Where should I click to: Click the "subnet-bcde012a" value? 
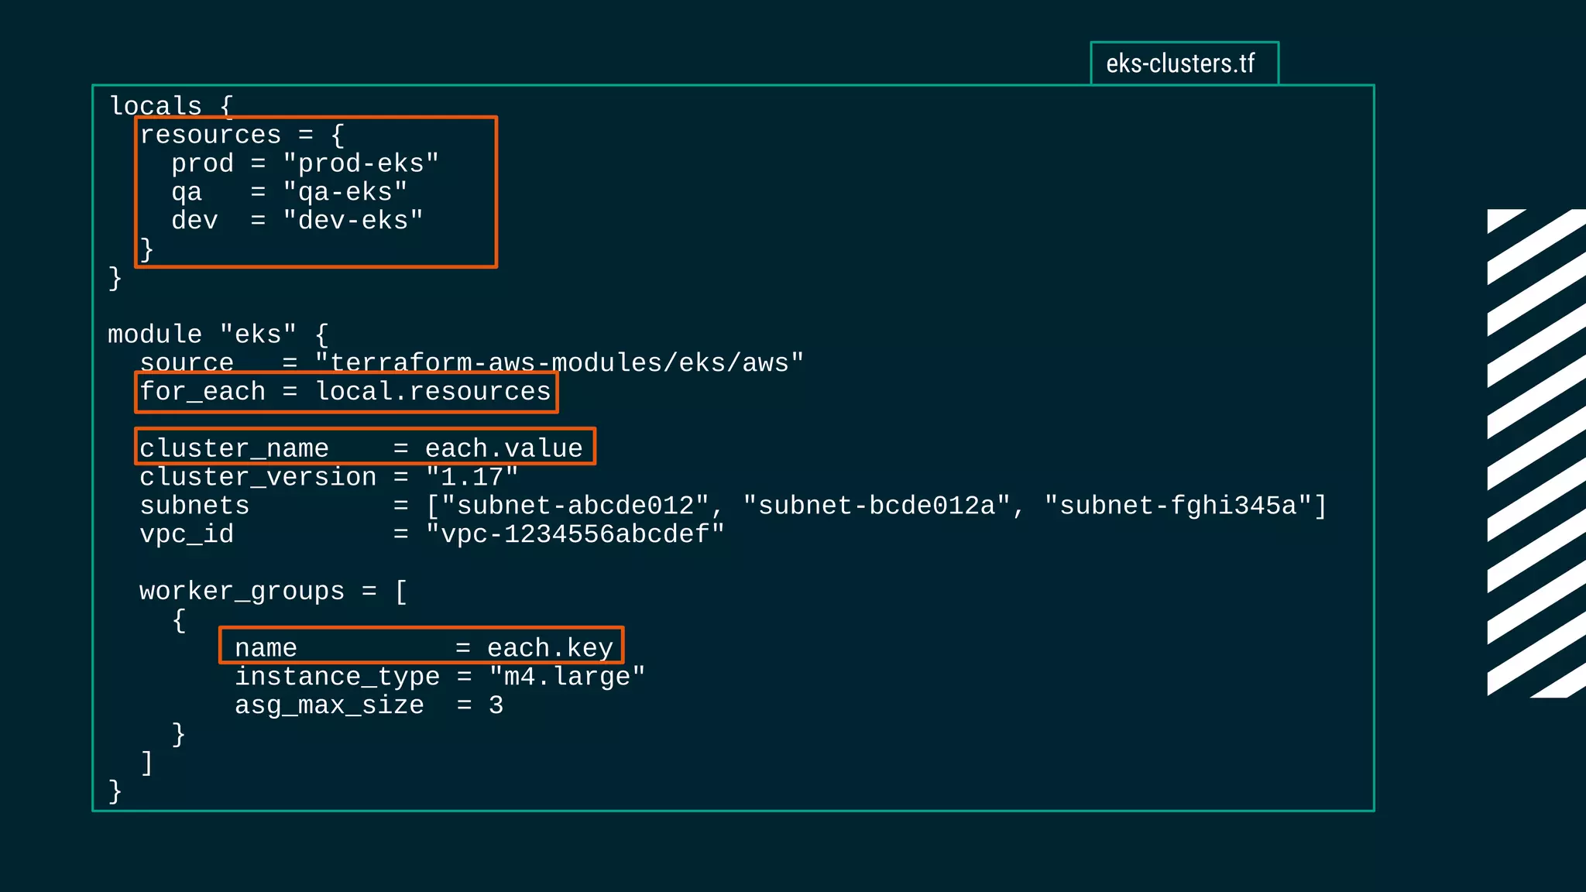click(x=877, y=506)
